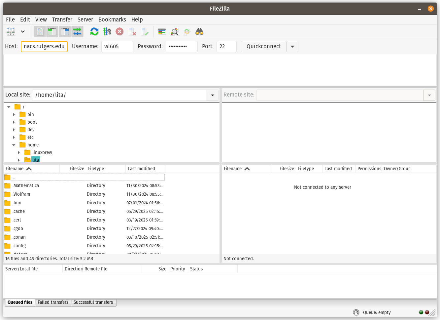
Task: Expand the linuxbrew folder node
Action: [19, 152]
